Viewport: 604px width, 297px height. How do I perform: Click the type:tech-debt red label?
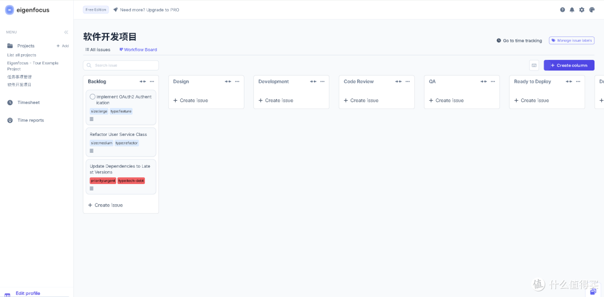click(x=131, y=181)
